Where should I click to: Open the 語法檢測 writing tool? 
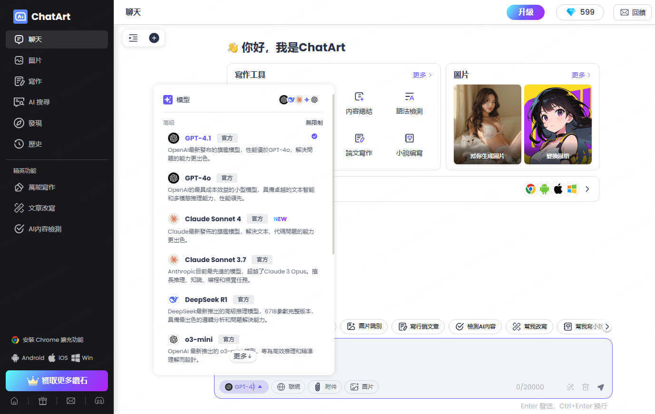[410, 103]
